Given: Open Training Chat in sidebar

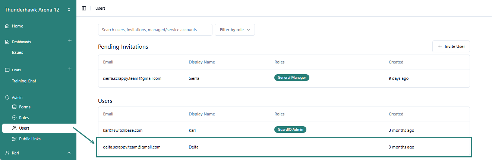Looking at the screenshot, I should point(24,81).
